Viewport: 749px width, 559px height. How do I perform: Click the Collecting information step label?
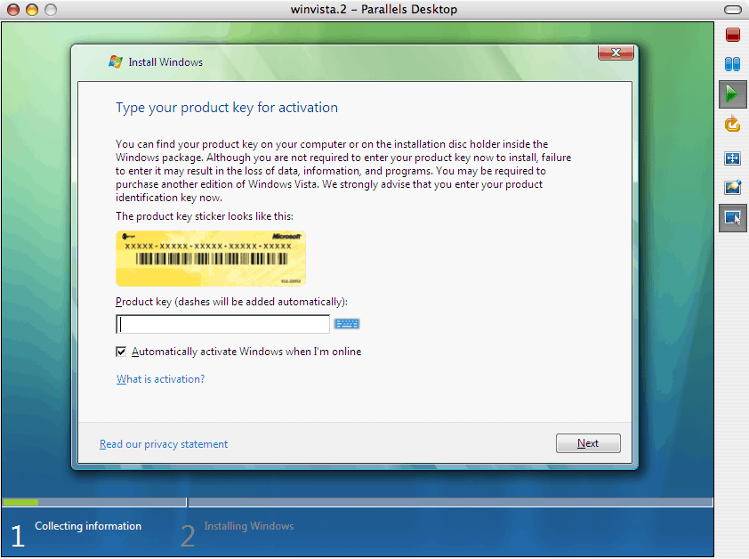click(87, 526)
